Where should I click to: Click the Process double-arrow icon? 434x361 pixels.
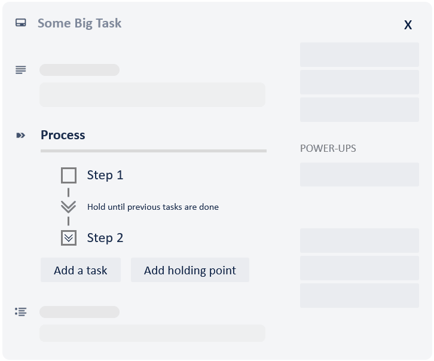coord(21,136)
